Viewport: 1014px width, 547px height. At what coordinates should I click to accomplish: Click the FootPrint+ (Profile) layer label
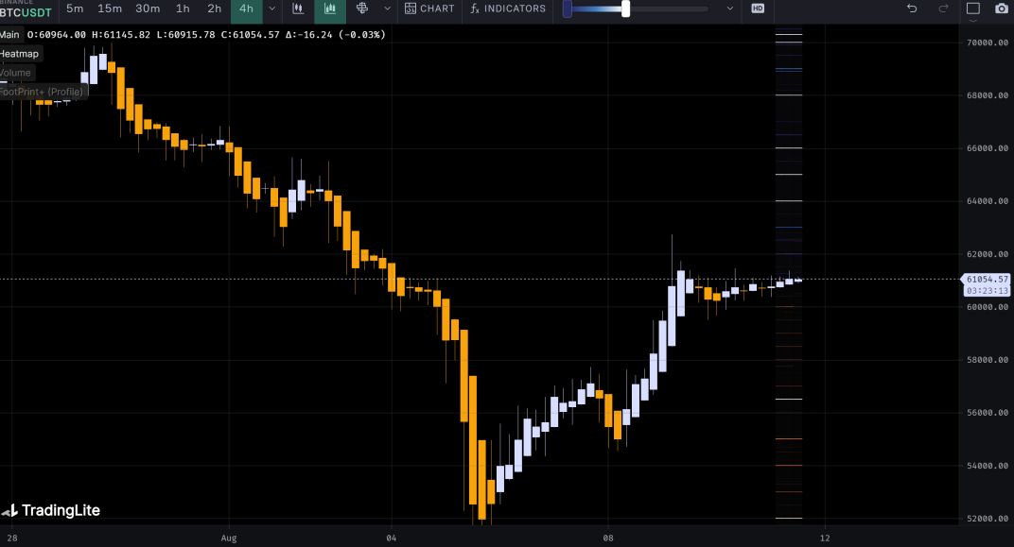click(42, 92)
